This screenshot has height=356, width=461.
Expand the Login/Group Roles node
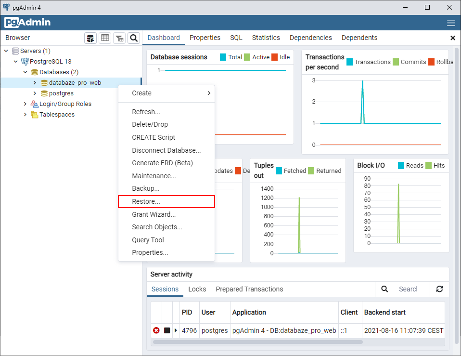[x=25, y=104]
